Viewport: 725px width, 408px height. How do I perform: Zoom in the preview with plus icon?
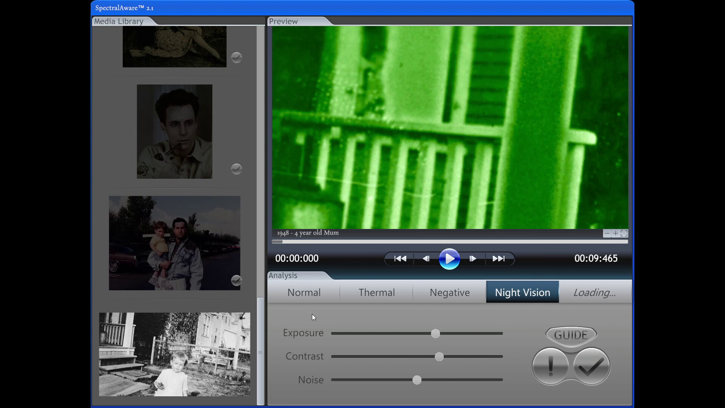(615, 233)
